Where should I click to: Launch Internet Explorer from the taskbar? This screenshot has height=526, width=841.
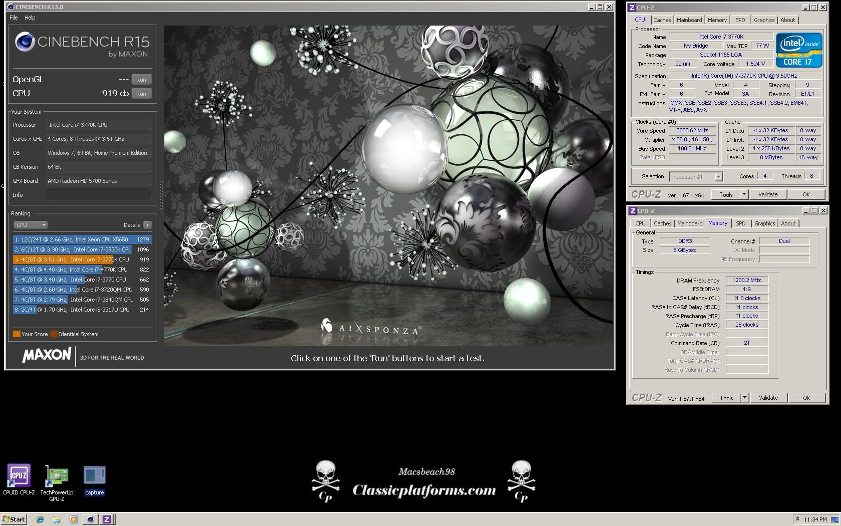click(x=40, y=519)
